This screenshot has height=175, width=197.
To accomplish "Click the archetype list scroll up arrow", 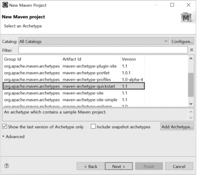I will click(x=191, y=59).
